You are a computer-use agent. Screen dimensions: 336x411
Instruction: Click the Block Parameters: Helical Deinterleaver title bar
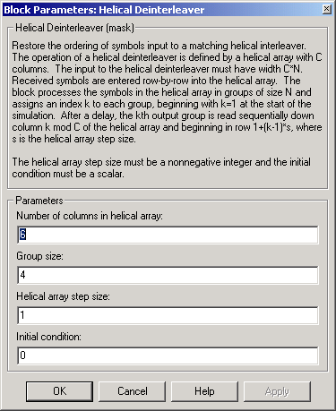pyautogui.click(x=163, y=10)
